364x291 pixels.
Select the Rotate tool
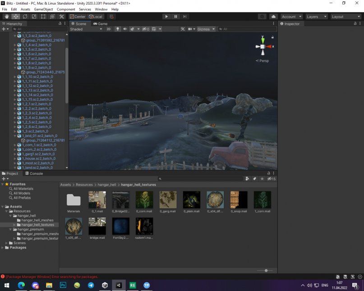25,17
